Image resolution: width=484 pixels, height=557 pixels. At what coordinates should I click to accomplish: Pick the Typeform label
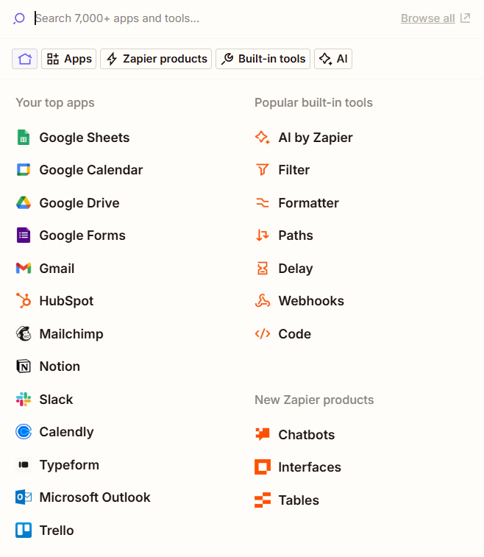click(x=69, y=464)
